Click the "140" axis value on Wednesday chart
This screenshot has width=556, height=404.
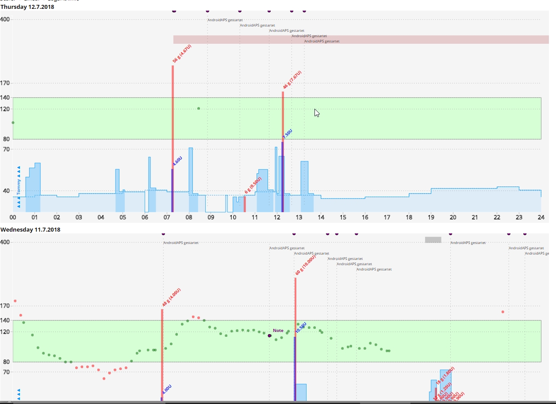pos(5,320)
